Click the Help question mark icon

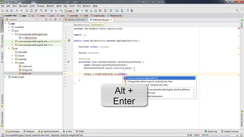coord(128,11)
